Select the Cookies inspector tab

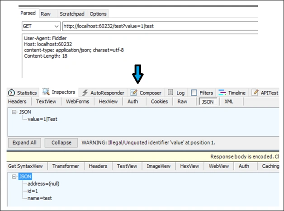159,102
